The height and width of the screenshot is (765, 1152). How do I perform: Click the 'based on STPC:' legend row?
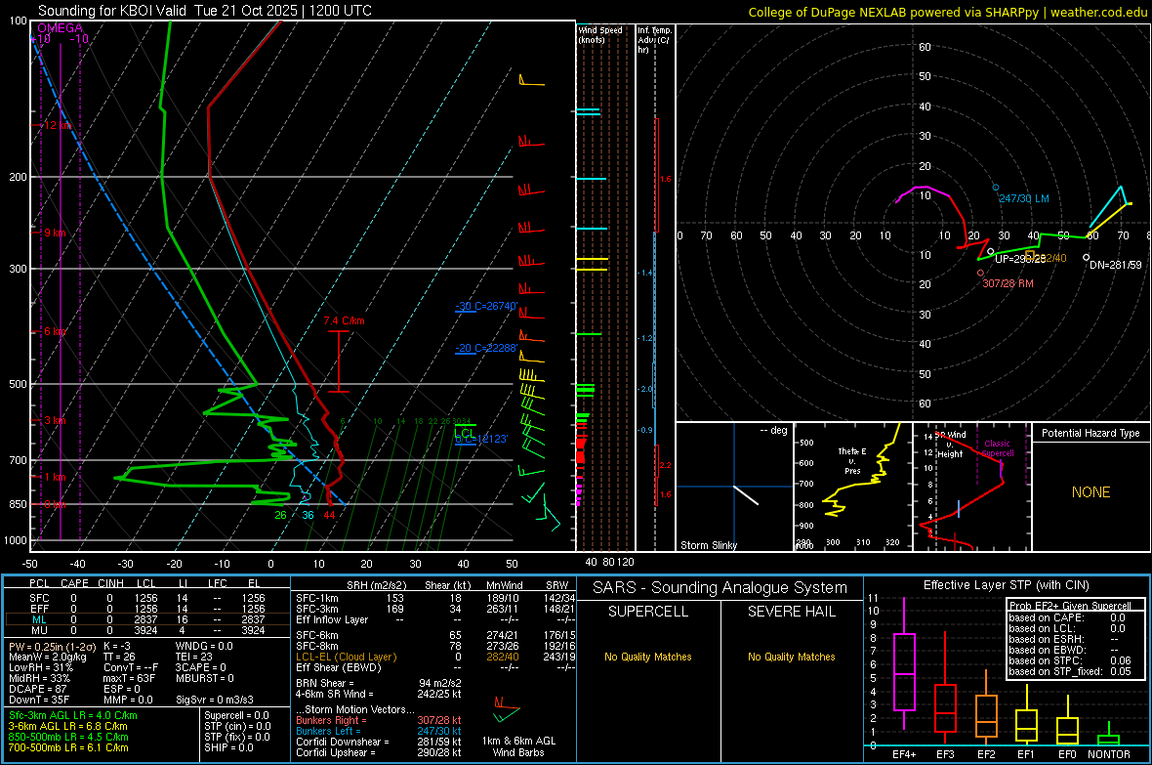point(1070,660)
